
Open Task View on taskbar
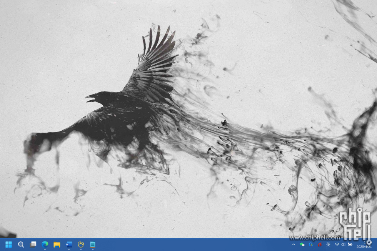pyautogui.click(x=33, y=244)
